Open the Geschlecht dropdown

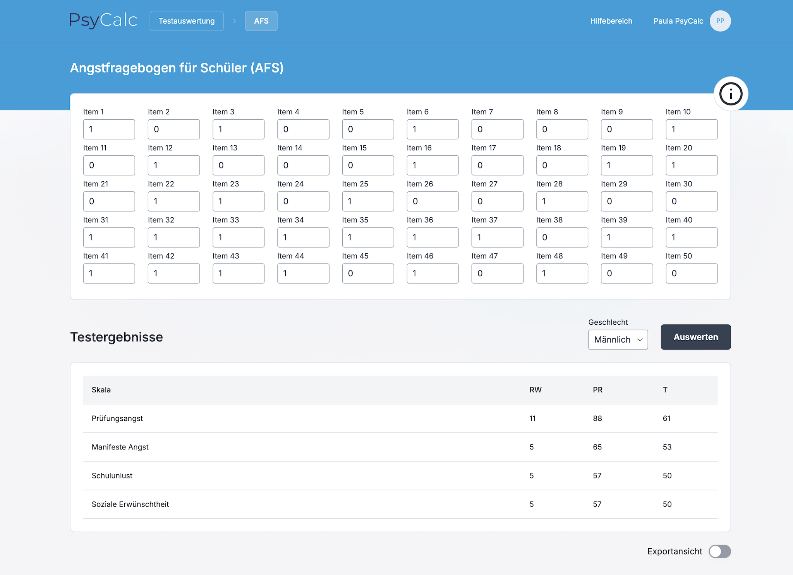pyautogui.click(x=618, y=340)
